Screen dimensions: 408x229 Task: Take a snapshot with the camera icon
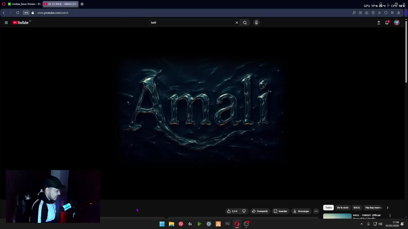(367, 13)
